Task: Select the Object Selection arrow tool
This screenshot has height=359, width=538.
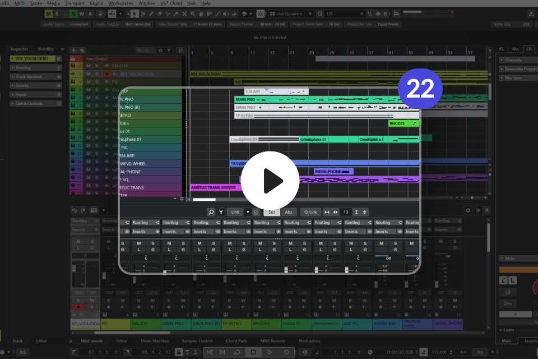Action: coord(134,13)
